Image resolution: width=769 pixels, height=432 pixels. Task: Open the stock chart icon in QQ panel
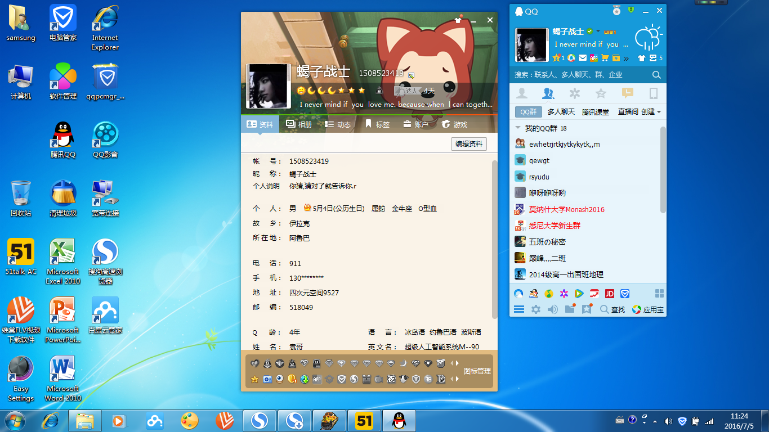point(594,294)
